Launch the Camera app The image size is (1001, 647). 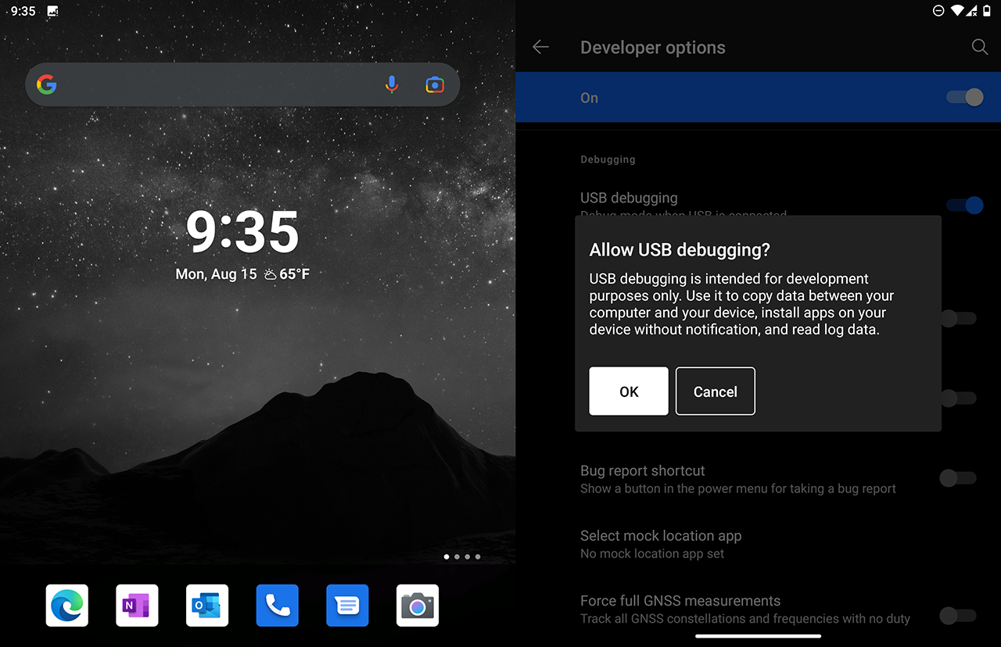418,606
